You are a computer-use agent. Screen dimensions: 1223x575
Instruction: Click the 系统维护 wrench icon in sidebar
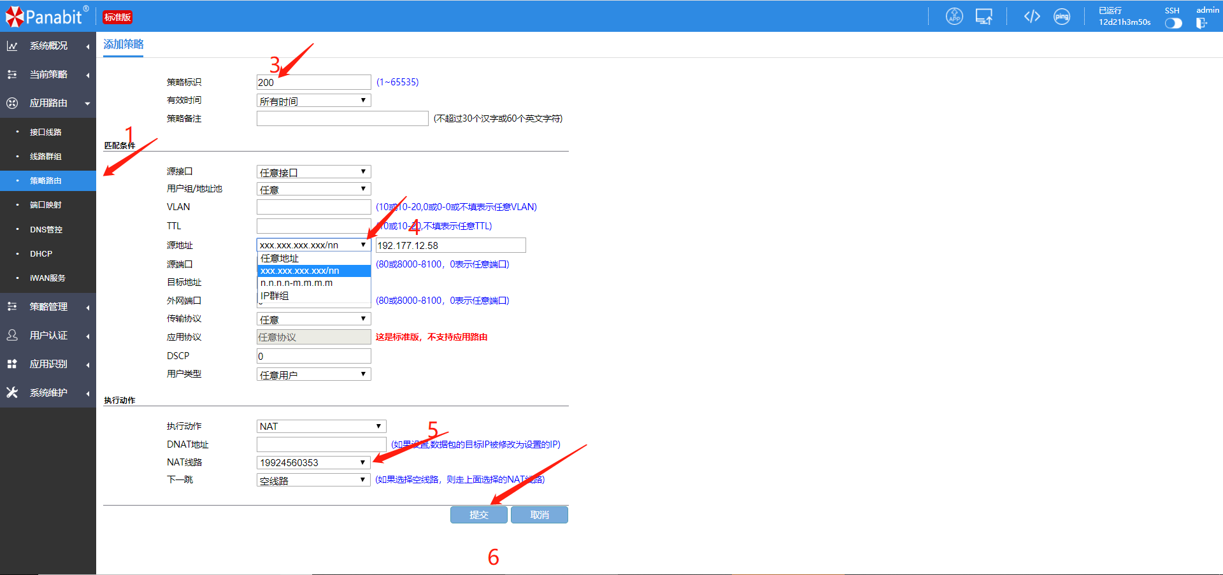[x=12, y=393]
